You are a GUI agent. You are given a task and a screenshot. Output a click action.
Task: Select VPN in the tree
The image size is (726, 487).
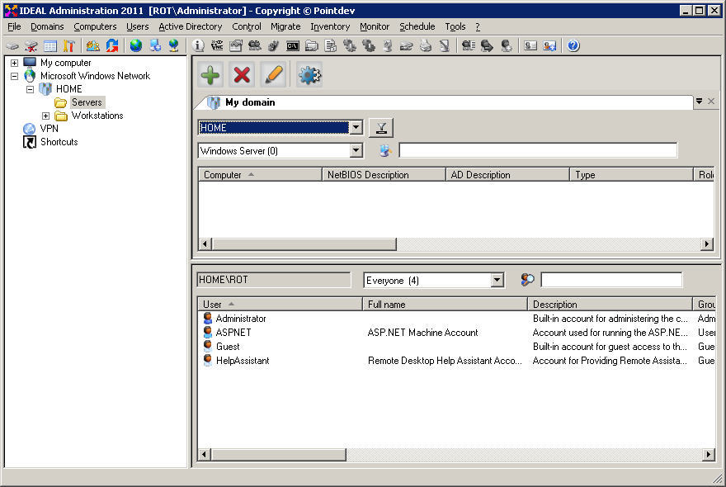[x=49, y=129]
